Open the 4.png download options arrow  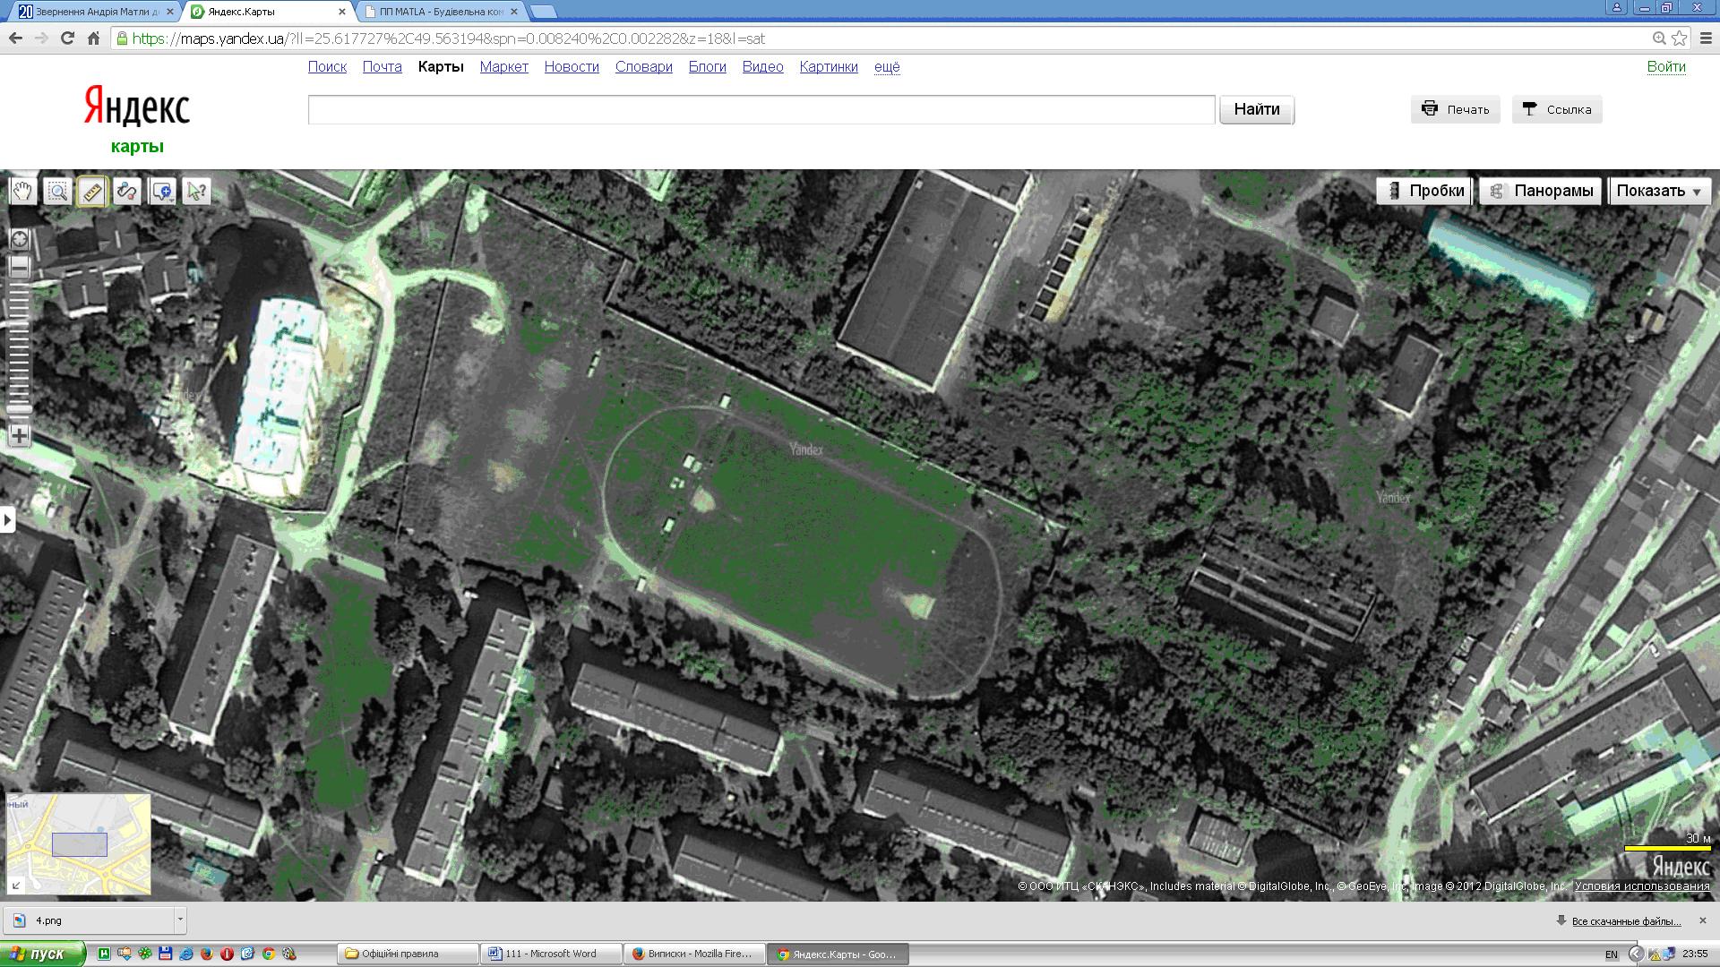[x=180, y=920]
